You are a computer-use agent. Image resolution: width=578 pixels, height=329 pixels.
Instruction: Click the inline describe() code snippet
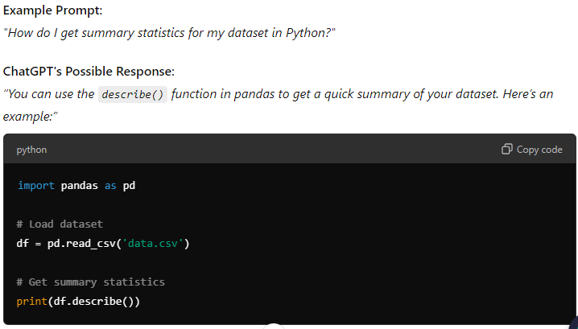click(133, 95)
